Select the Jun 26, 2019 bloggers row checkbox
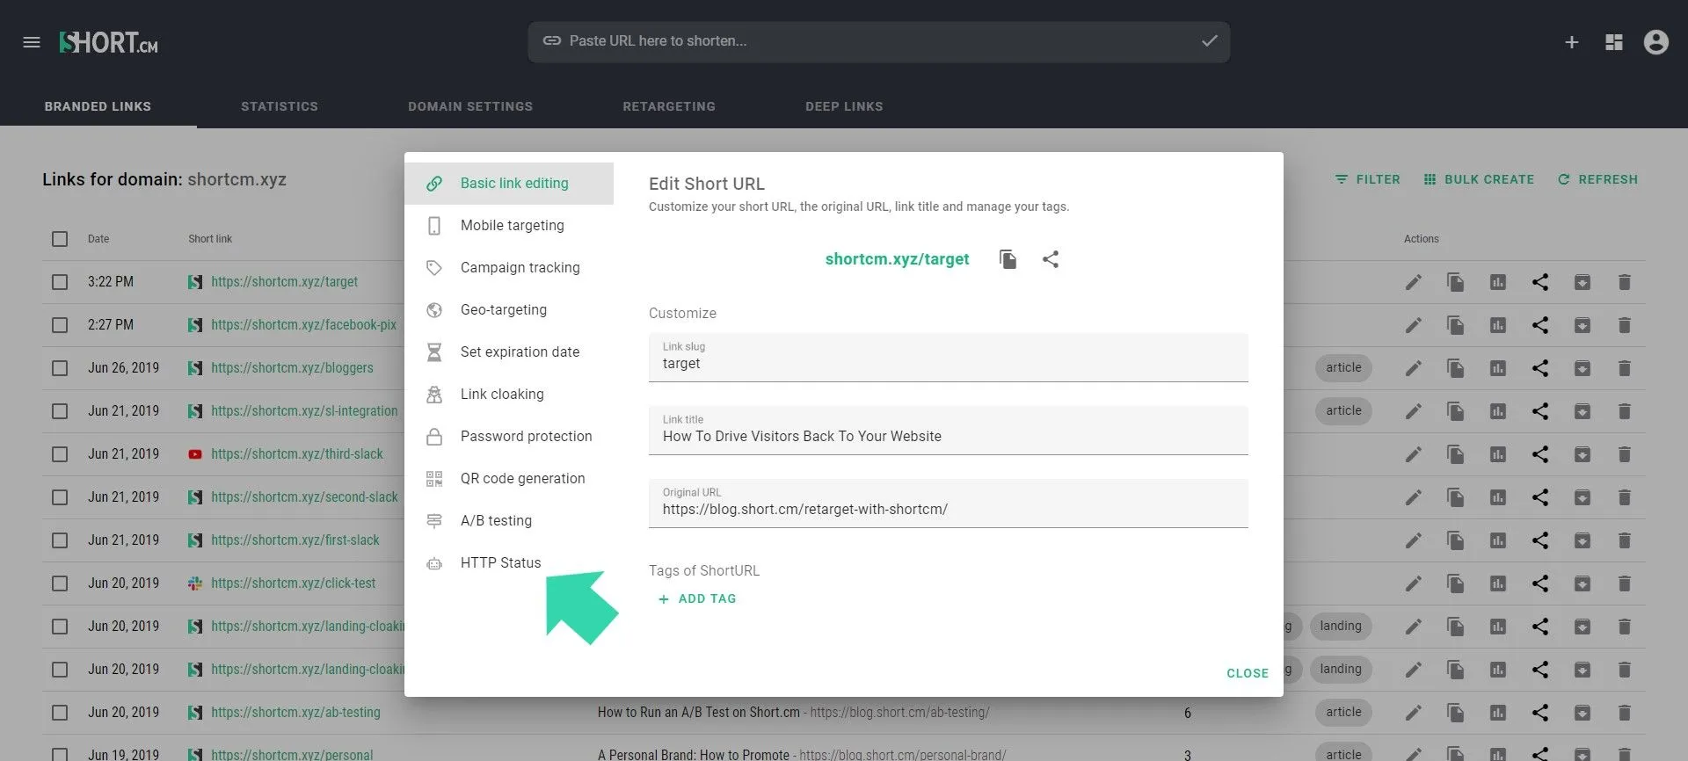Viewport: 1688px width, 761px height. point(60,368)
